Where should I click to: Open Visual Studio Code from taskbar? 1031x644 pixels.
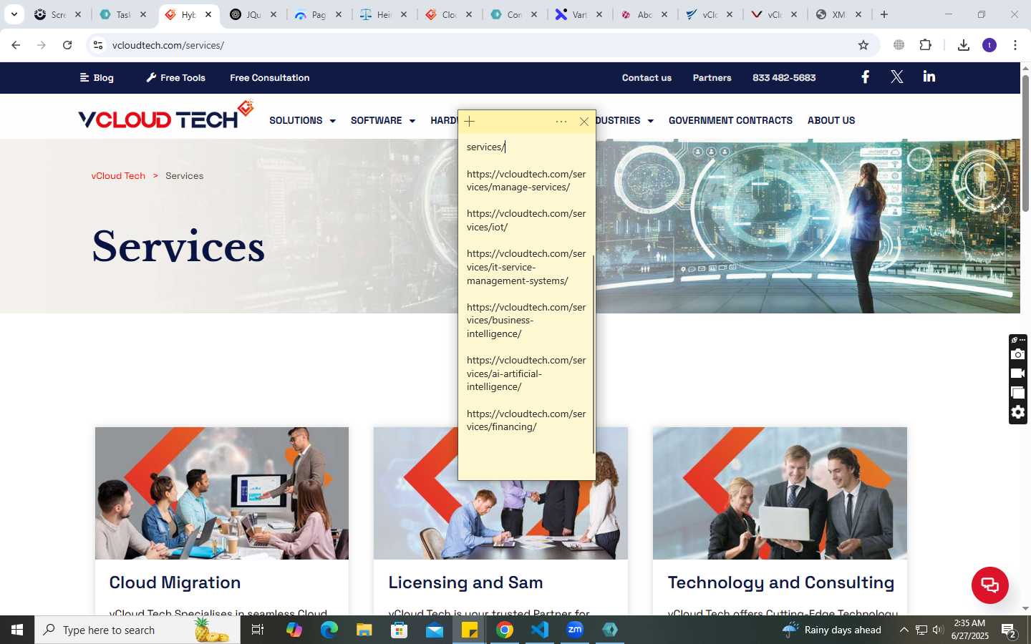pos(540,630)
